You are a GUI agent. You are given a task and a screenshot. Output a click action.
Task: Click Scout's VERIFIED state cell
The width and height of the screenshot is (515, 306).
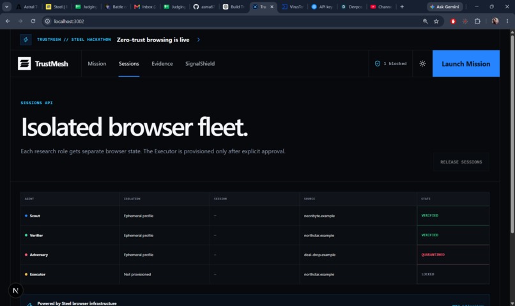(453, 215)
